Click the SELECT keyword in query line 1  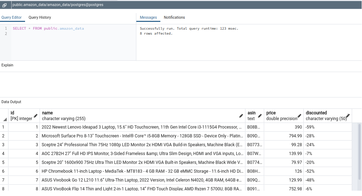pos(19,29)
